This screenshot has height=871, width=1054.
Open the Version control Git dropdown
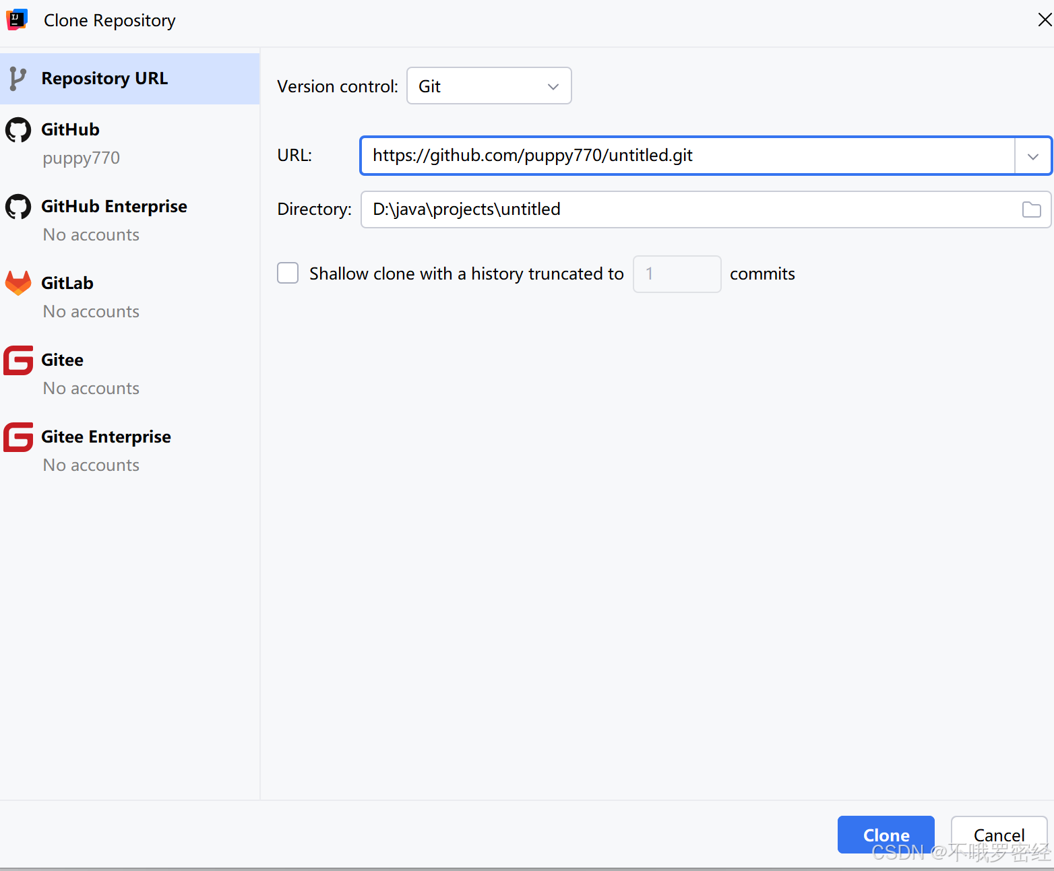[x=489, y=86]
